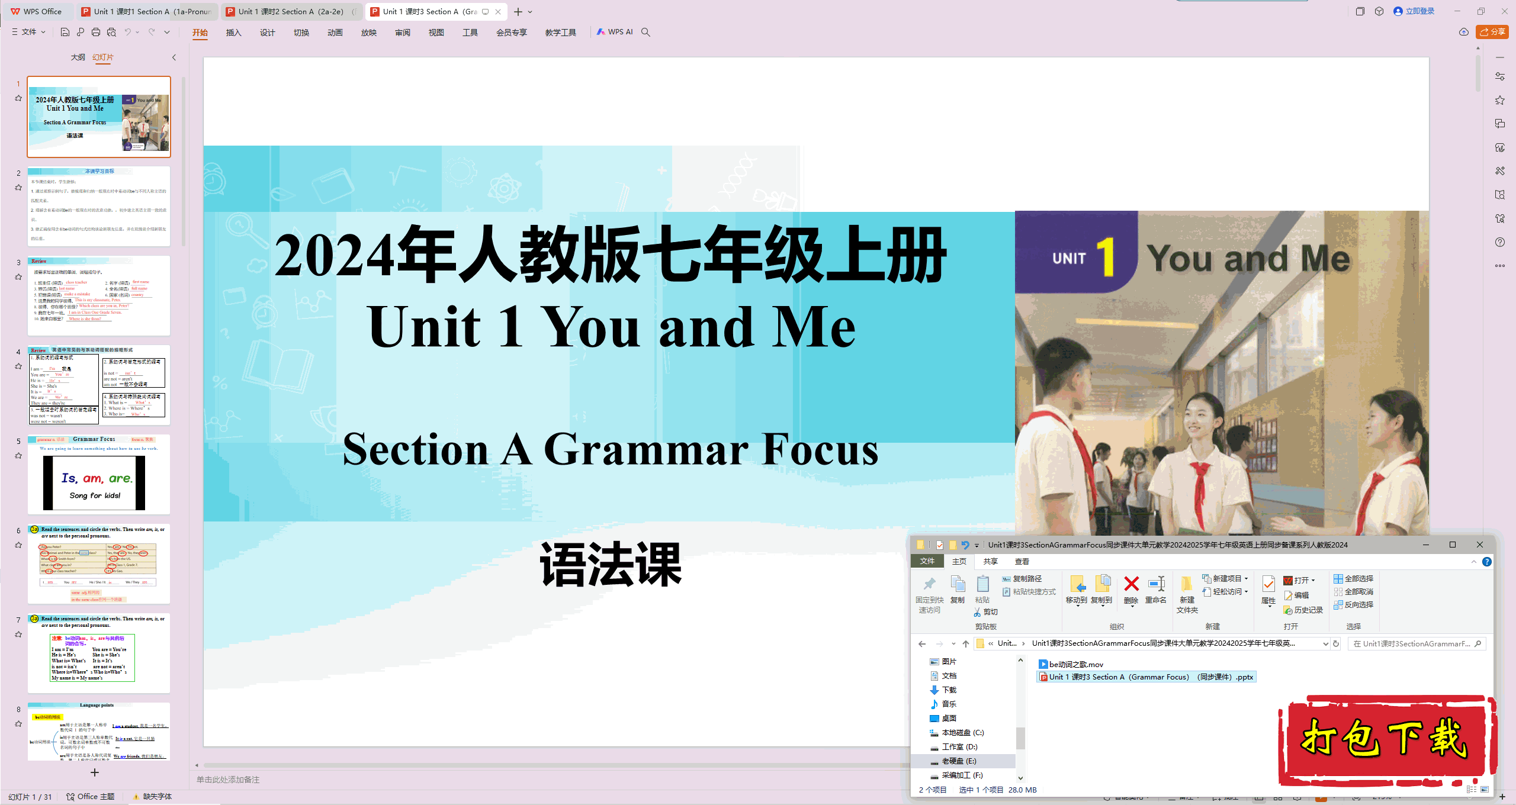Toggle favorite star on slide 4 thumbnail
This screenshot has height=805, width=1516.
tap(18, 366)
